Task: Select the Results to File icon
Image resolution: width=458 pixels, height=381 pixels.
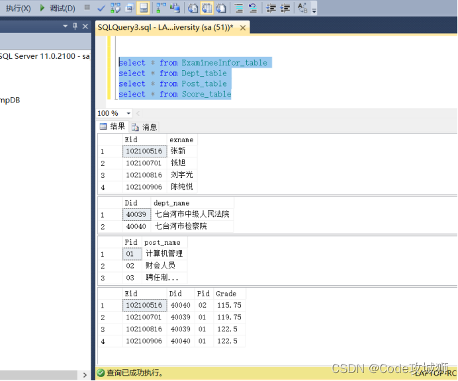Action: (x=221, y=8)
